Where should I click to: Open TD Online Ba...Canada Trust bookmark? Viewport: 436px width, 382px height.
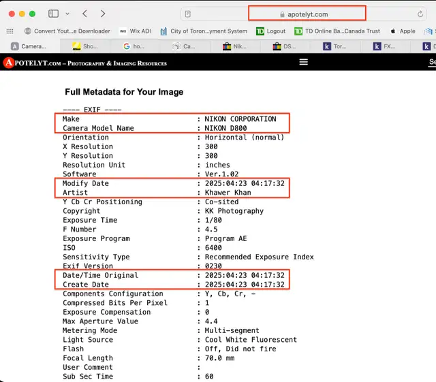(337, 31)
